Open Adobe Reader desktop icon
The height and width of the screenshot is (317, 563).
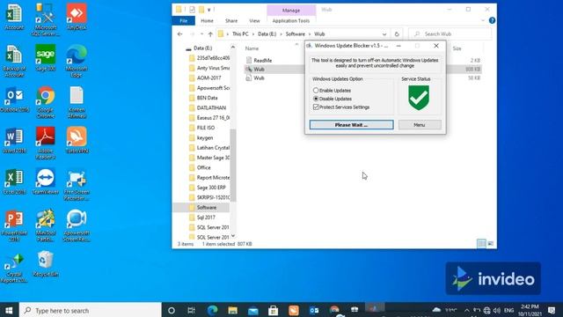(x=45, y=143)
